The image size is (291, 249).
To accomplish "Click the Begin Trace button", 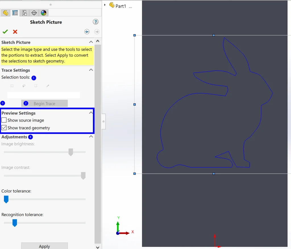I will pos(44,103).
